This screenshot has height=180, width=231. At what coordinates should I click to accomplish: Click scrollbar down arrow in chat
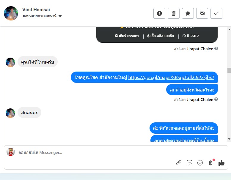point(229,139)
